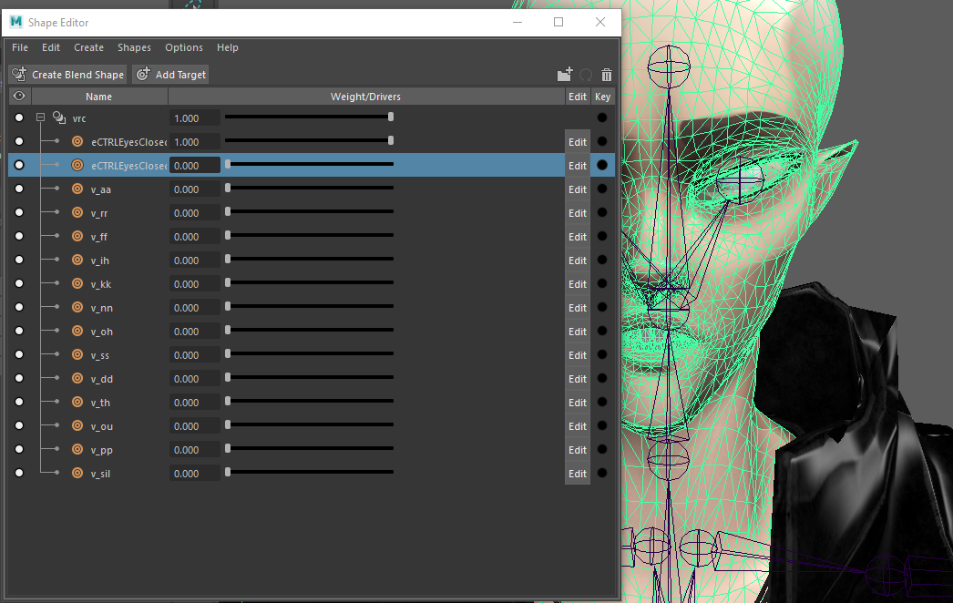953x603 pixels.
Task: Toggle visibility of v_kk target
Action: 19,284
